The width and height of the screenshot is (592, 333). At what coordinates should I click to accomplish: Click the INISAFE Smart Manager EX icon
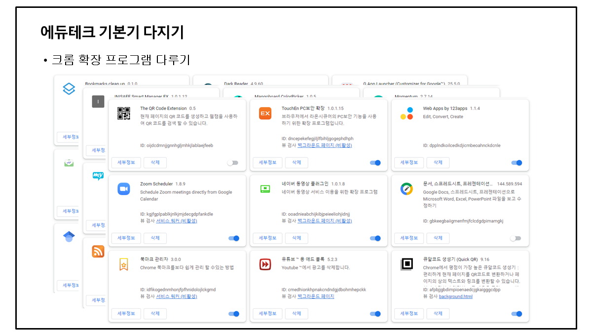[98, 102]
